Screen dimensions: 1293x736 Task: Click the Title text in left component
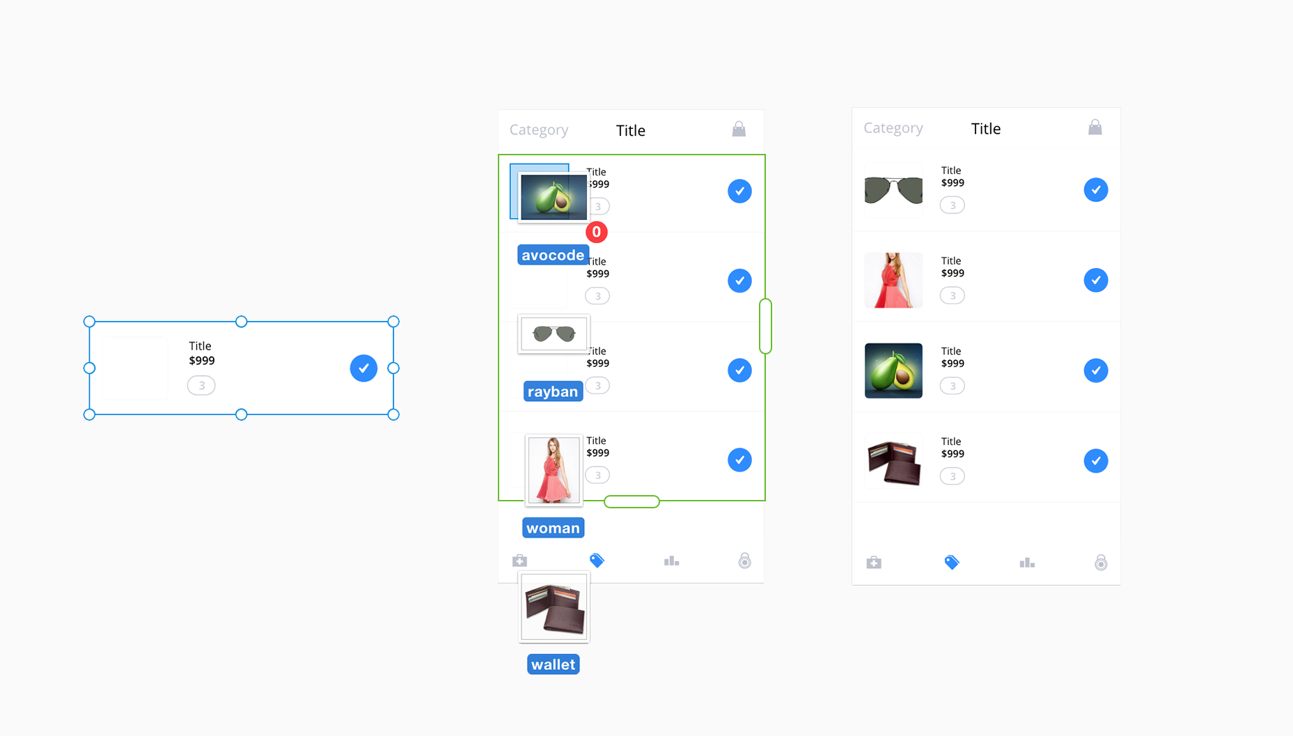click(200, 346)
